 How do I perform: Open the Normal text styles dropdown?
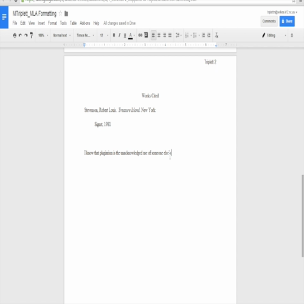tap(62, 35)
